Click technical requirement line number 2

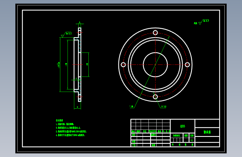[x=68, y=128]
